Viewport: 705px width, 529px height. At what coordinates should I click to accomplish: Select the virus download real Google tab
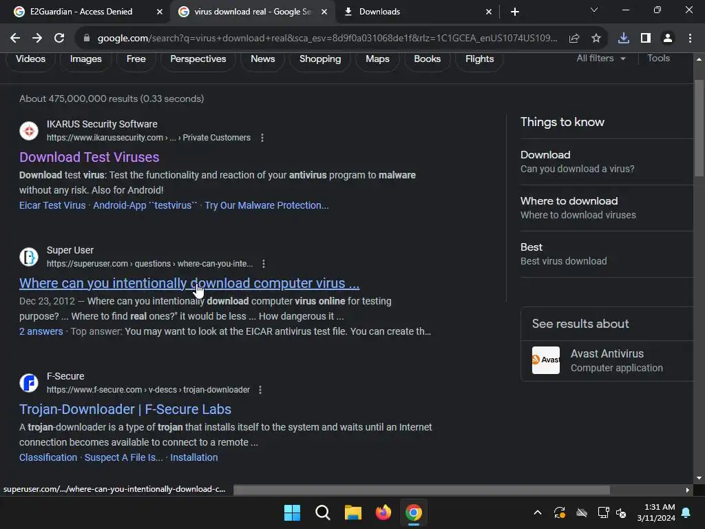(x=253, y=12)
